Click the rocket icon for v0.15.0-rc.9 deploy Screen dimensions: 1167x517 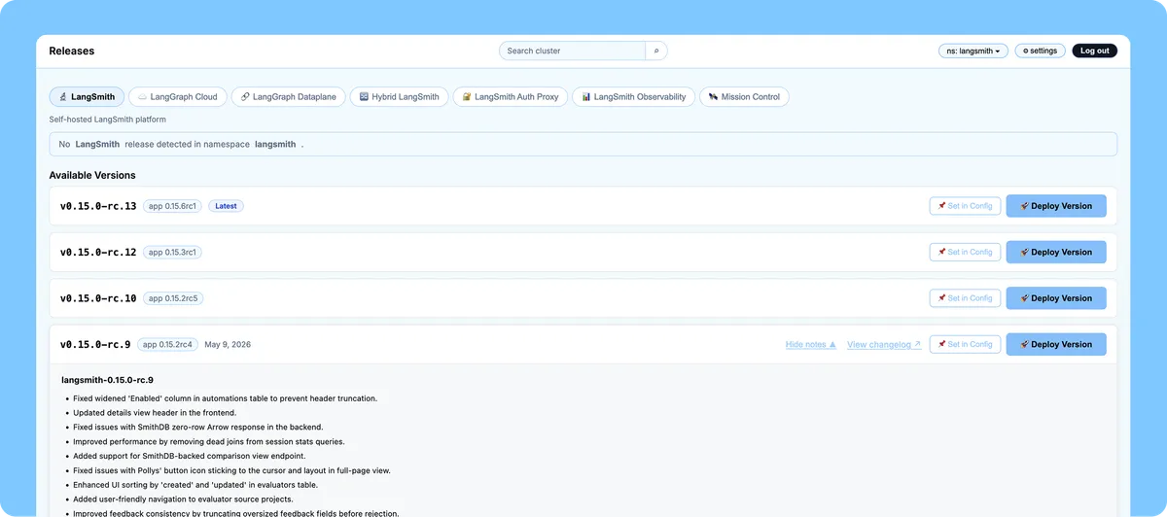pyautogui.click(x=1024, y=344)
